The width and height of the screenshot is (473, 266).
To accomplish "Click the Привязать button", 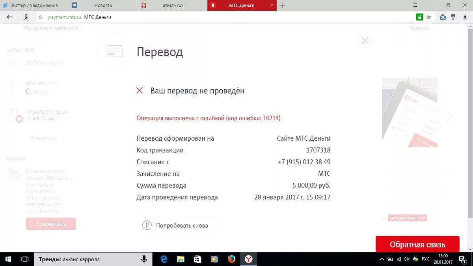I will pyautogui.click(x=51, y=224).
